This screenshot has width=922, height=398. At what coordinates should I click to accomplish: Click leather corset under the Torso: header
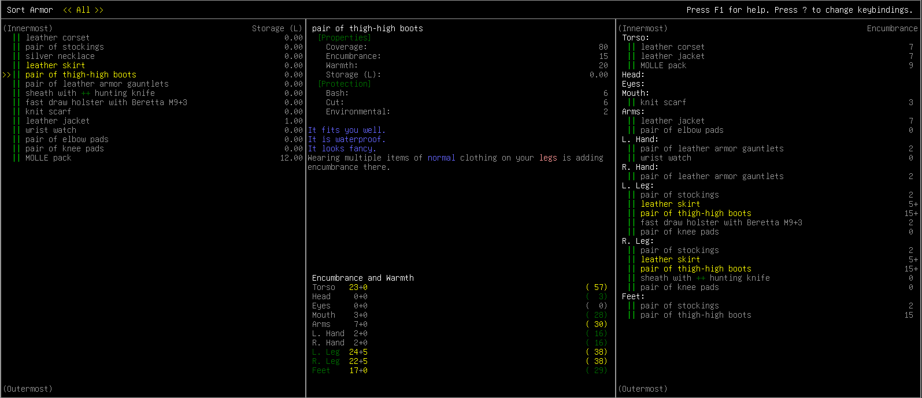(x=673, y=47)
